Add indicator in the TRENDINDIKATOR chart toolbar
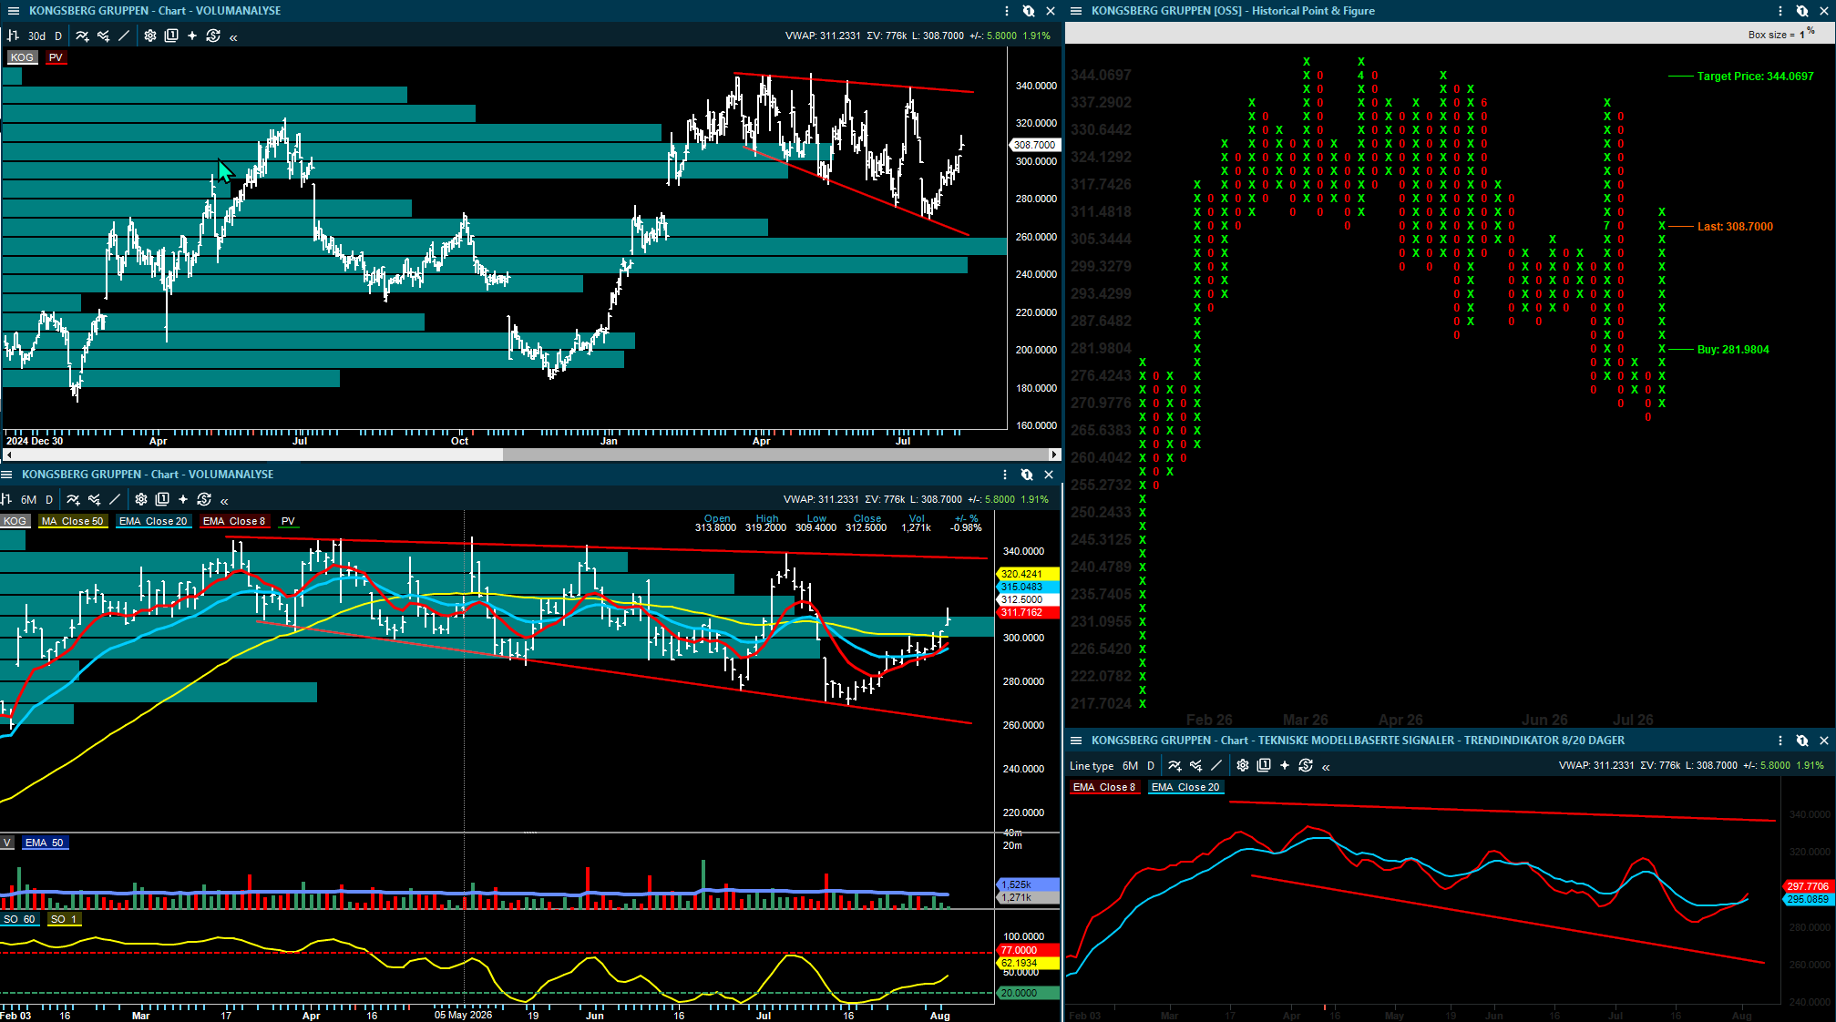The width and height of the screenshot is (1836, 1022). click(1174, 765)
